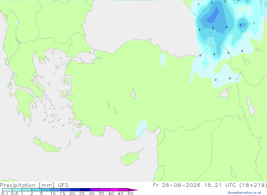Select the 'GFS' model label

[63, 185]
